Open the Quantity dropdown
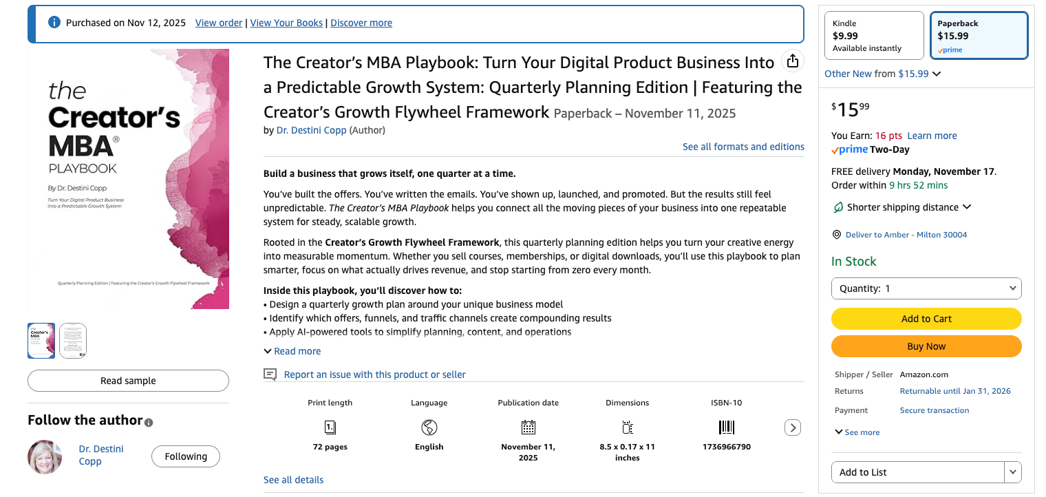Image resolution: width=1046 pixels, height=497 pixels. [926, 288]
